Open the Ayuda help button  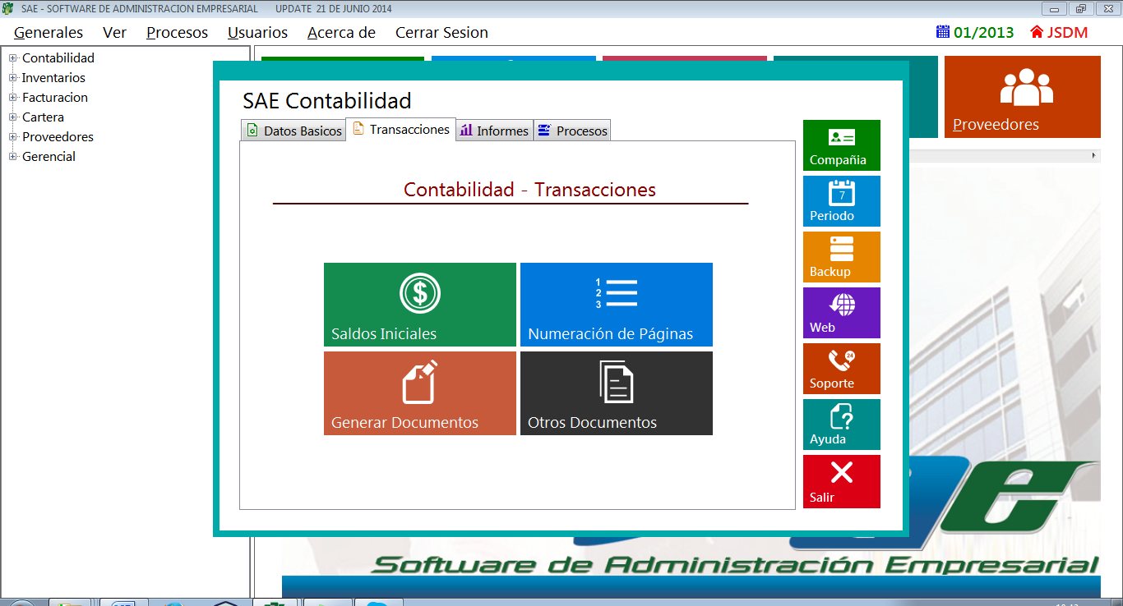pos(842,425)
